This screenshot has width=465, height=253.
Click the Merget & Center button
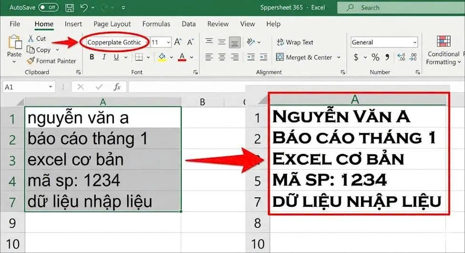(x=304, y=57)
